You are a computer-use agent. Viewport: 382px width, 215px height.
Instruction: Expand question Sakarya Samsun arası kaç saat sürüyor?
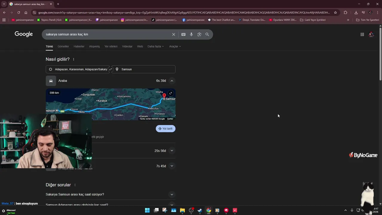[110, 194]
